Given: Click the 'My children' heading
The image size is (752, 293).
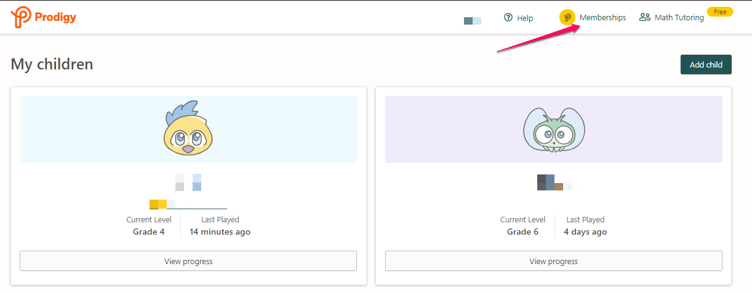Looking at the screenshot, I should click(52, 64).
